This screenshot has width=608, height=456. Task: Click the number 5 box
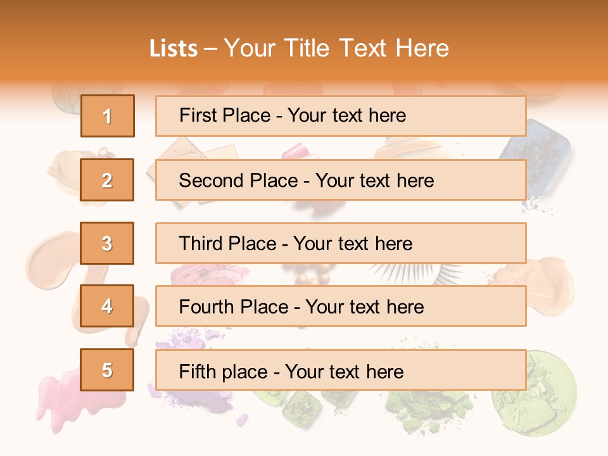pos(107,370)
